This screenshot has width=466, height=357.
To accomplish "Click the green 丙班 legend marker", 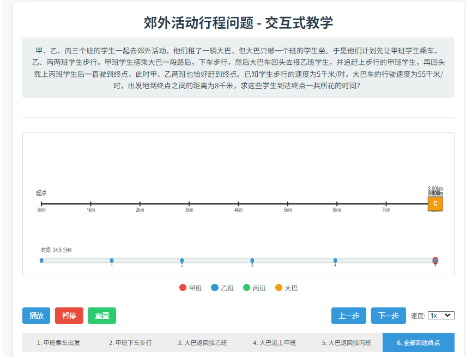I will pos(247,287).
